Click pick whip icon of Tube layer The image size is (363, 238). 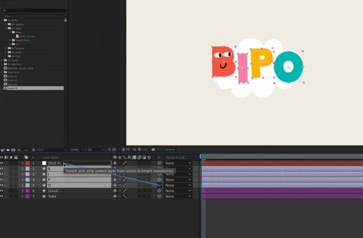point(159,196)
